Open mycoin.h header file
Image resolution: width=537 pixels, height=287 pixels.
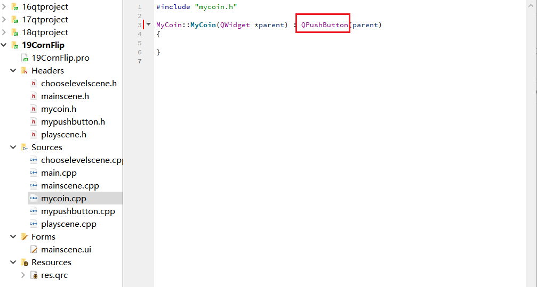[x=59, y=109]
